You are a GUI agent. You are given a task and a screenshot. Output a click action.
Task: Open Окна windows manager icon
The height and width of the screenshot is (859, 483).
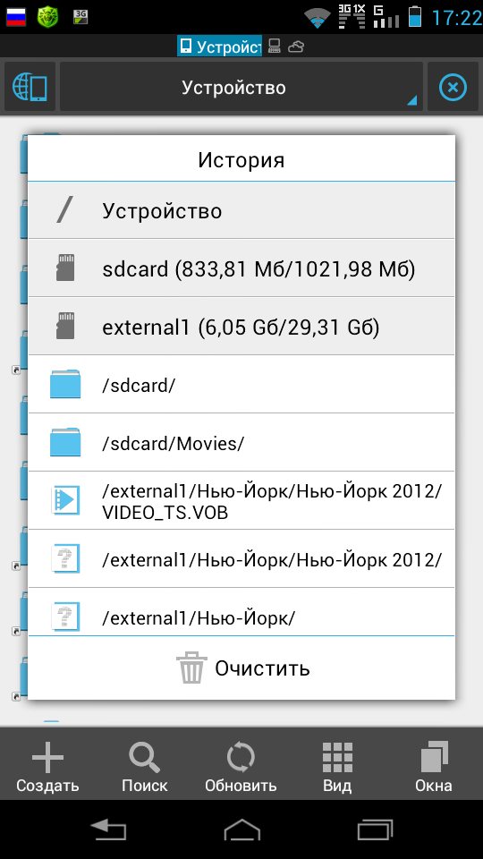434,765
